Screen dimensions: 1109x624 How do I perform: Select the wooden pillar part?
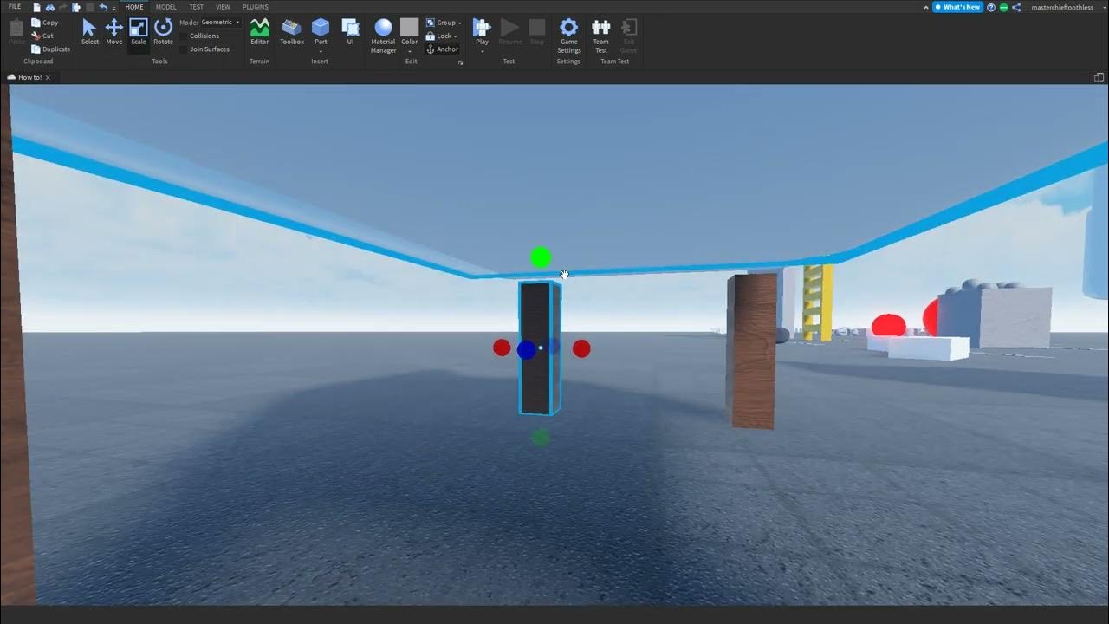(751, 351)
